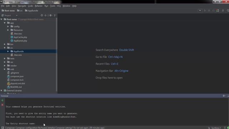Click the Debug button in the toolbar

209,10
